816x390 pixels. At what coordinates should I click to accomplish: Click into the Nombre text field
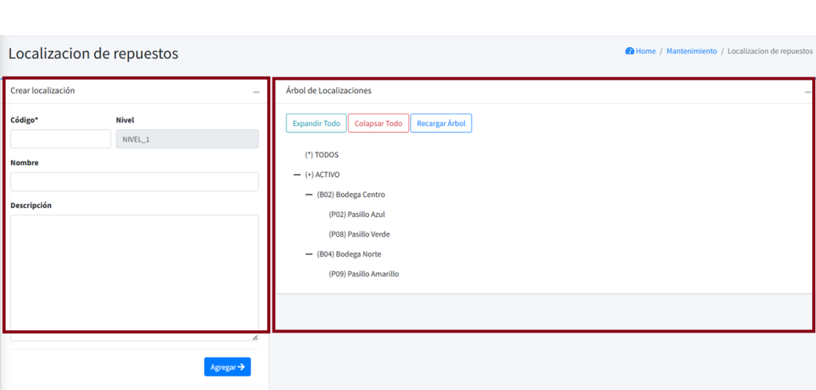[x=134, y=182]
